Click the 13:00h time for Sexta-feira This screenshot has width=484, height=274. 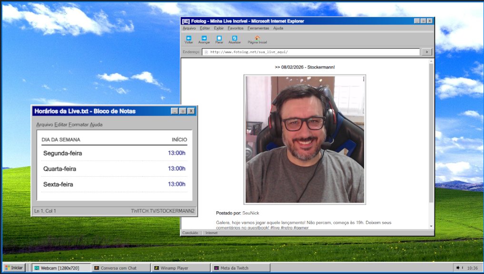(177, 184)
